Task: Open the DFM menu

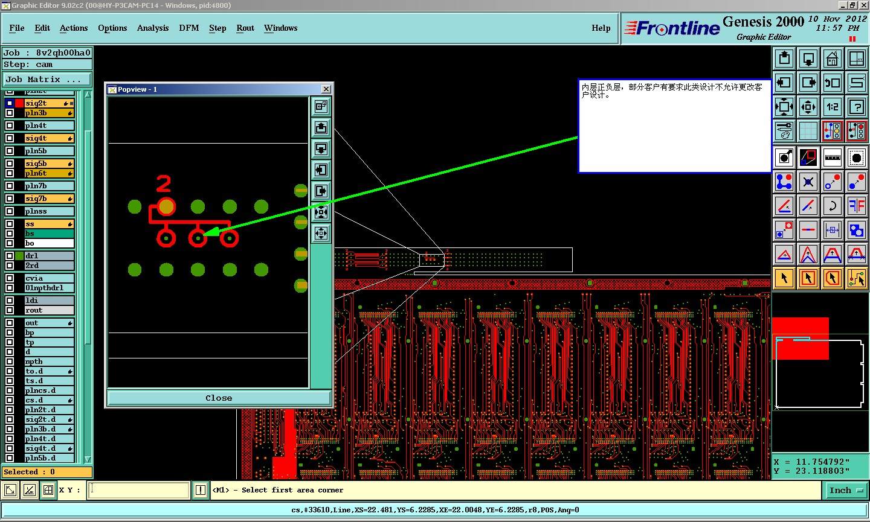Action: [x=189, y=28]
